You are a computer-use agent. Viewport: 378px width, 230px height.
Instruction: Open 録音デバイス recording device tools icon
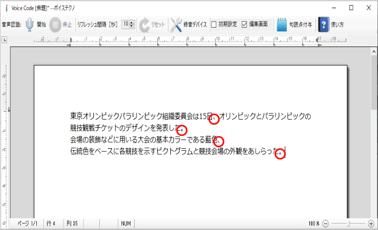176,25
